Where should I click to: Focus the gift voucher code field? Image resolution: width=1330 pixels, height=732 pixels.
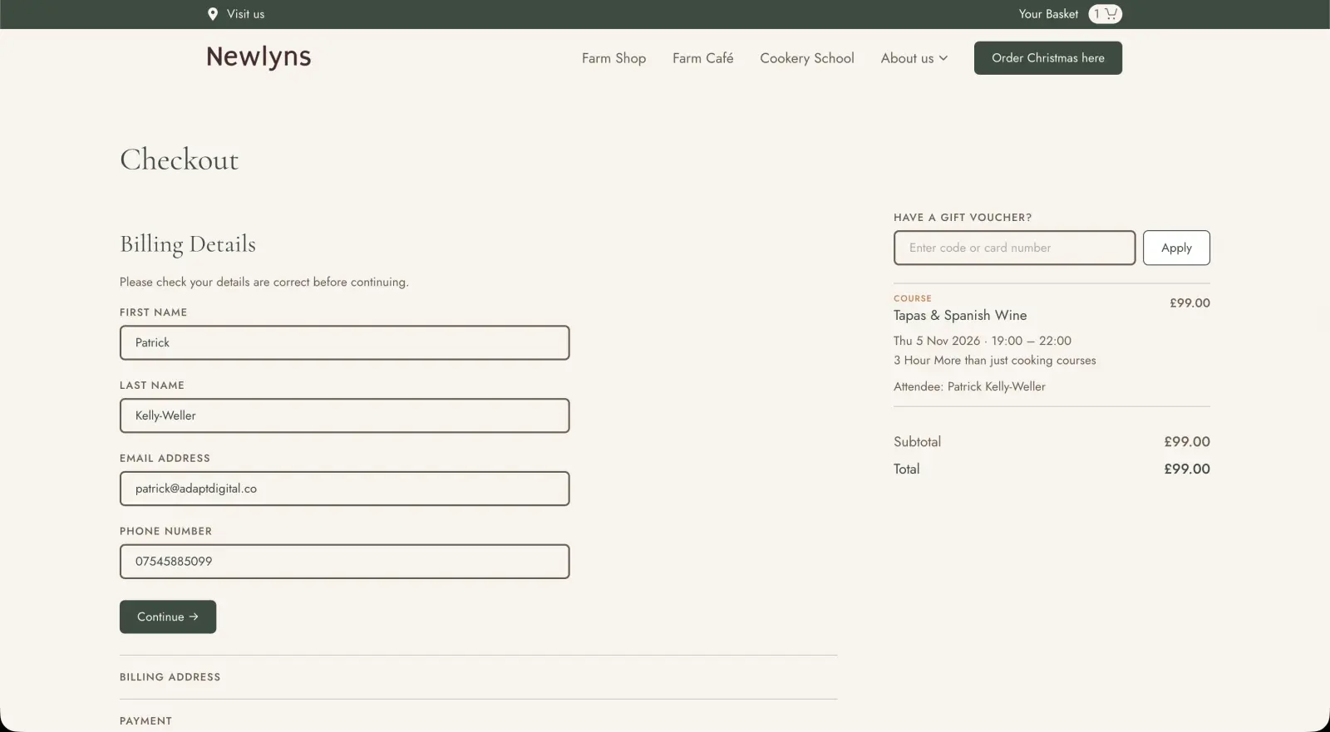click(1014, 248)
